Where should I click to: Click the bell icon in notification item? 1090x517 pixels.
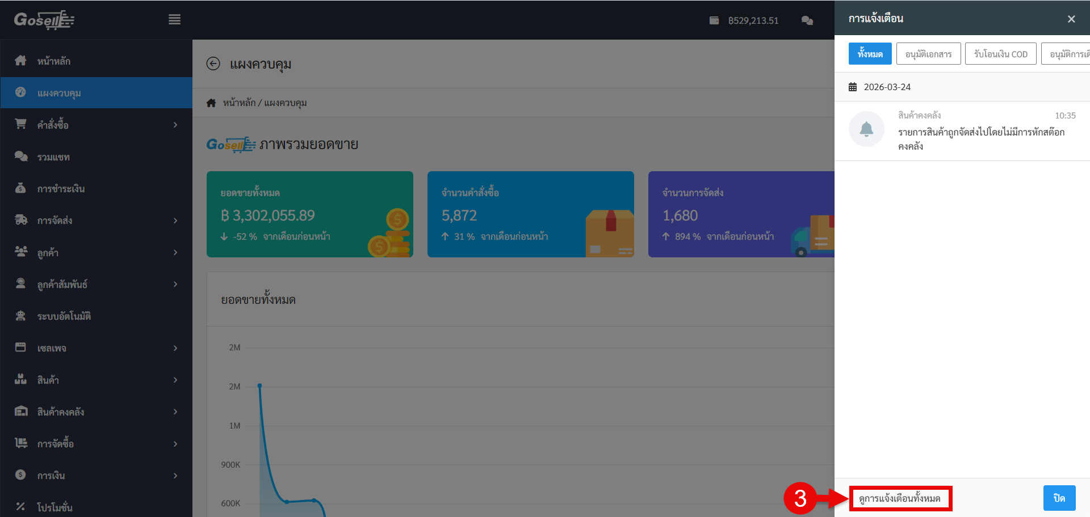pos(866,129)
